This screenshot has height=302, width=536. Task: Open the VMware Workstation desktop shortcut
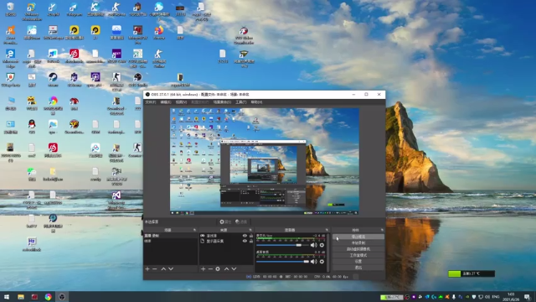pos(32,11)
